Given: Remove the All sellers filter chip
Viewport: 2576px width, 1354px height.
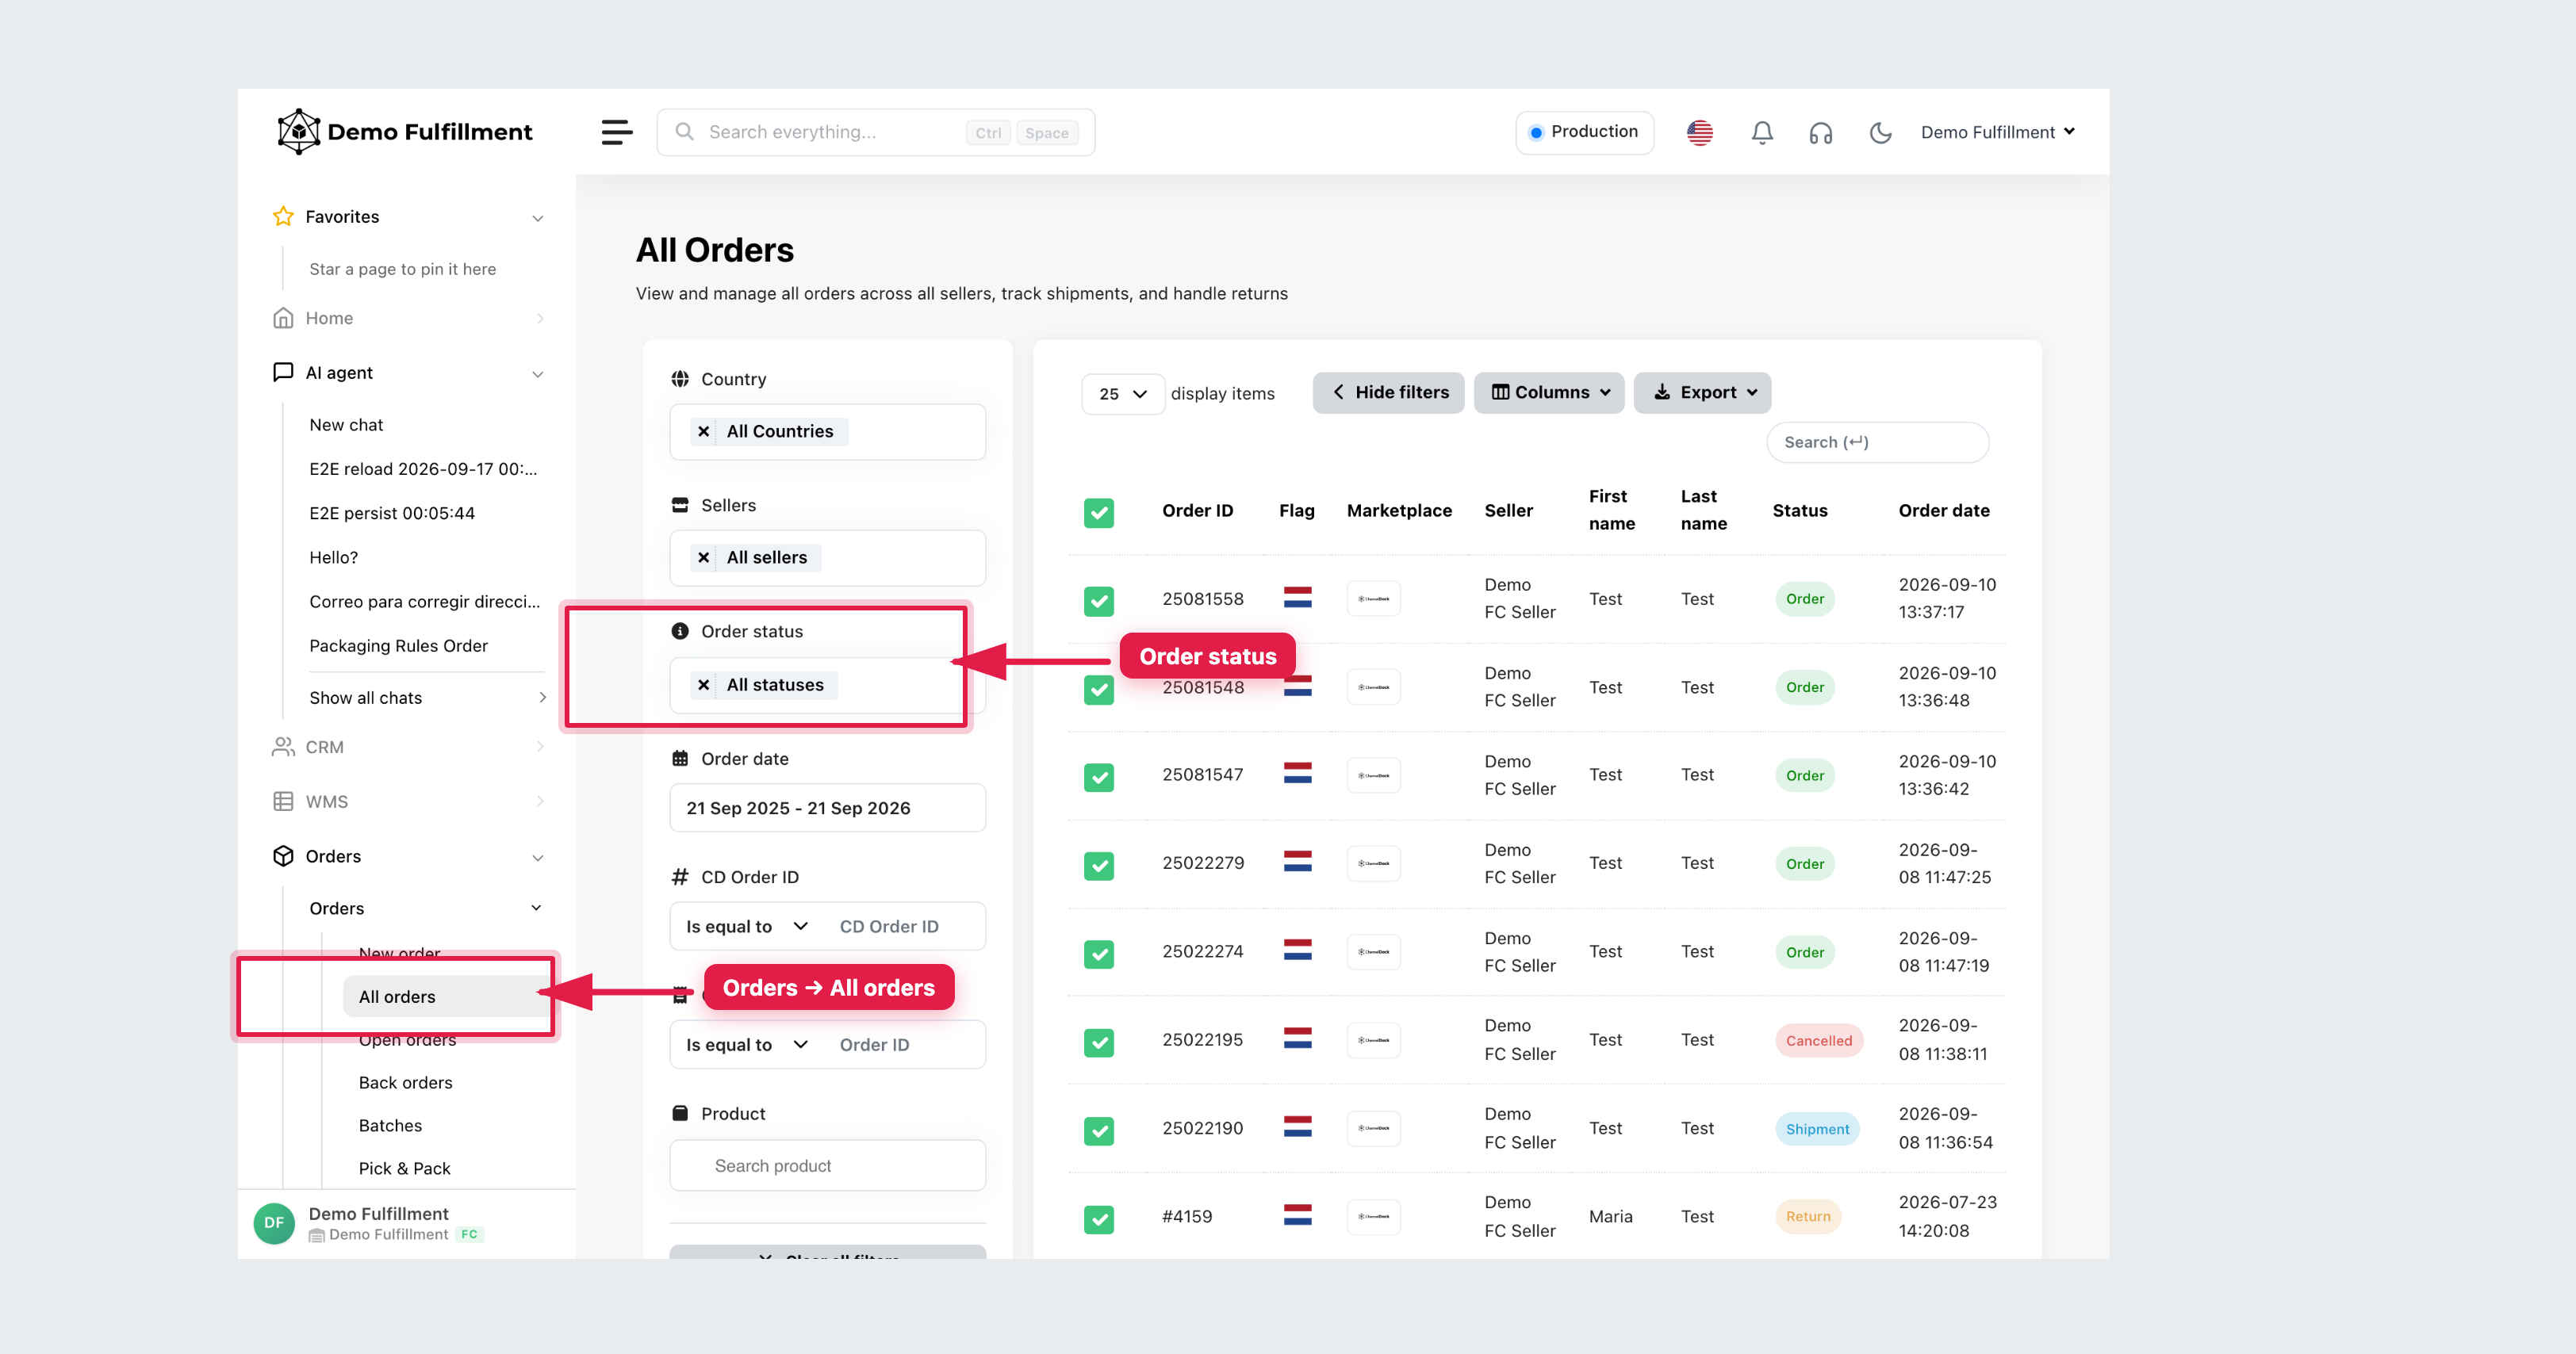Looking at the screenshot, I should coord(704,557).
